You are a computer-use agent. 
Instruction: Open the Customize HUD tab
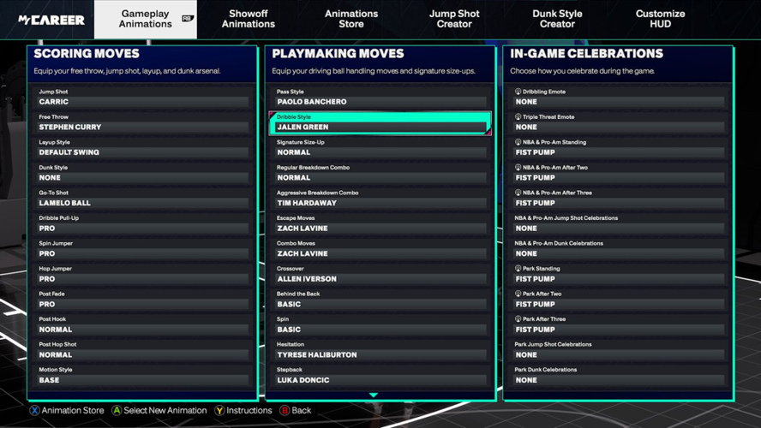pyautogui.click(x=660, y=19)
